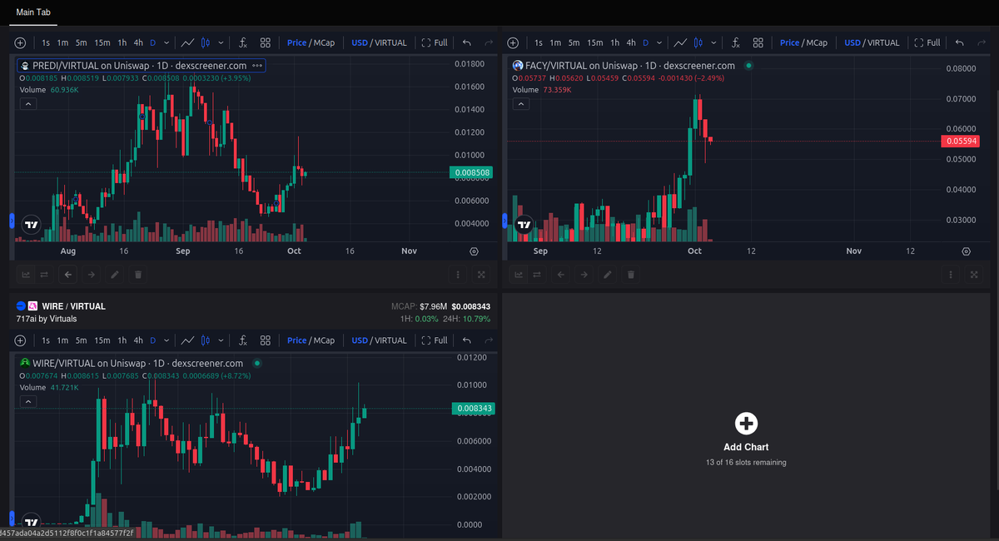Open chart settings gear on FACY time axis
This screenshot has height=541, width=999.
click(967, 251)
